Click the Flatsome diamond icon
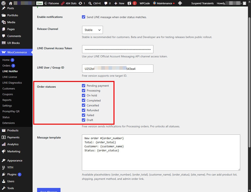Image resolution: width=251 pixels, height=192 pixels. click(x=46, y=3)
